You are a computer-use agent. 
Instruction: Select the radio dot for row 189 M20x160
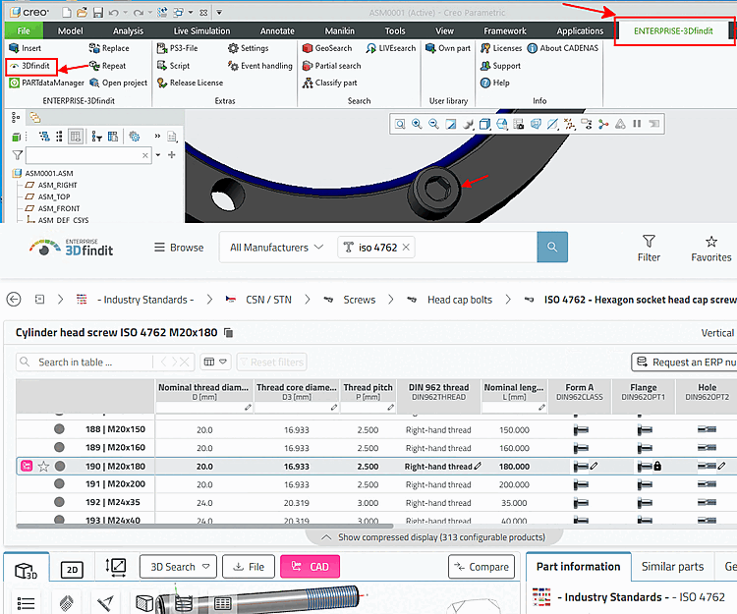point(59,447)
